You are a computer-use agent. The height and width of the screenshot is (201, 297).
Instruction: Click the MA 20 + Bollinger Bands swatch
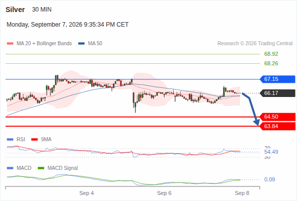(x=10, y=44)
